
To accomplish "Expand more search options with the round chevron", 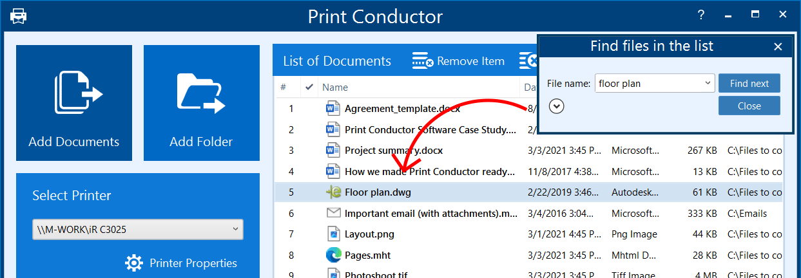I will tap(557, 106).
